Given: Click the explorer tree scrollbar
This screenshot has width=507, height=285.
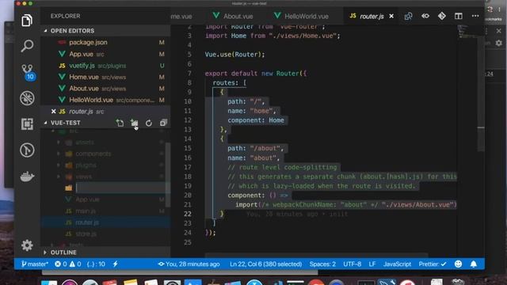Looking at the screenshot, I should pyautogui.click(x=168, y=174).
